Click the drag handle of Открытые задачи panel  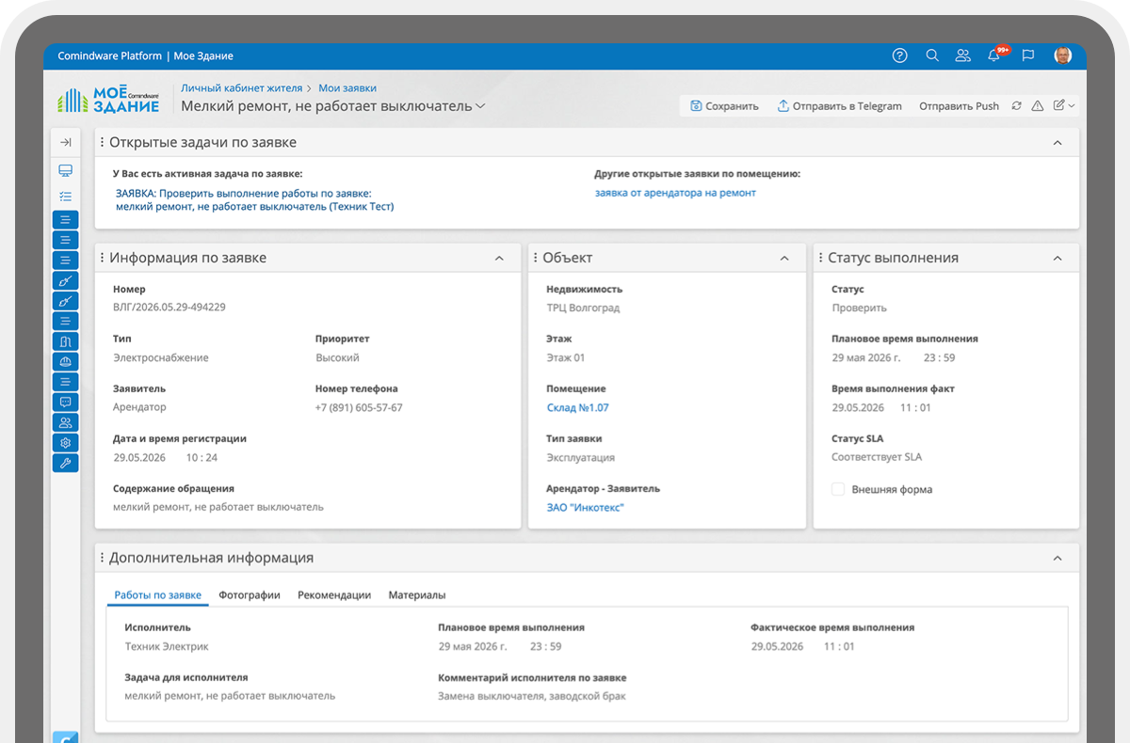102,143
